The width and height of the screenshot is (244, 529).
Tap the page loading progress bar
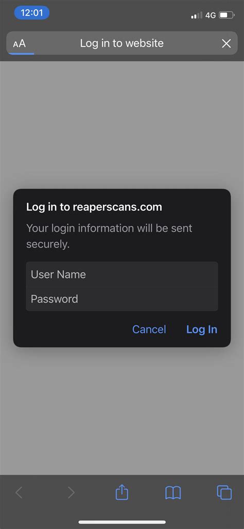click(21, 54)
